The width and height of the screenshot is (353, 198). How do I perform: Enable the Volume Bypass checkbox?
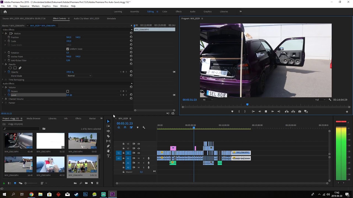coord(68,91)
